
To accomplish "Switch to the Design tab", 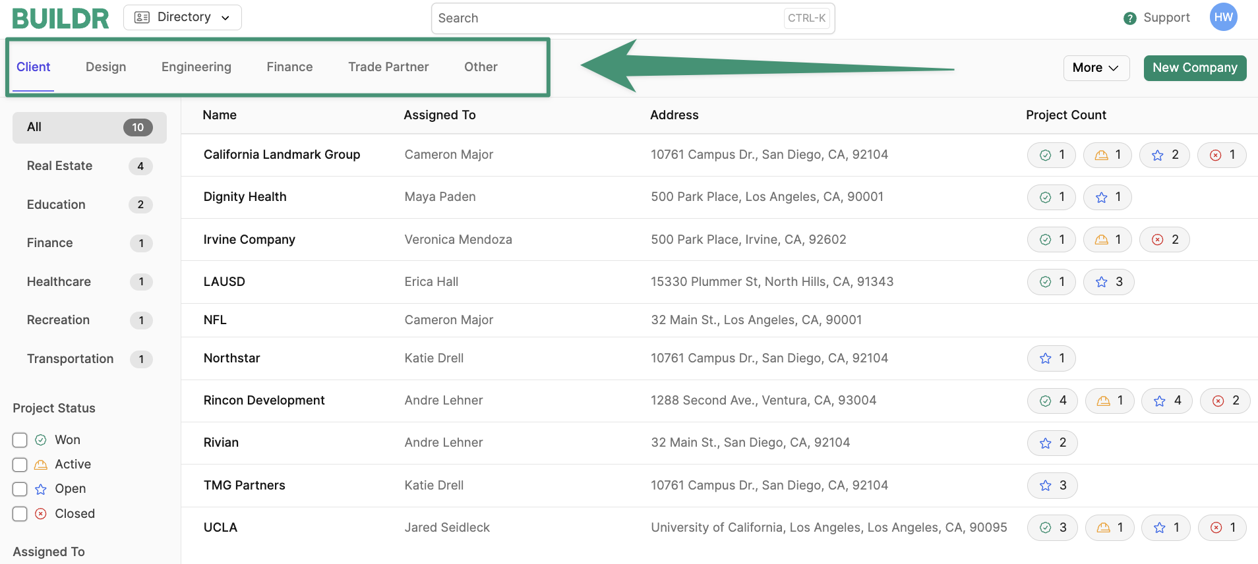I will (106, 67).
